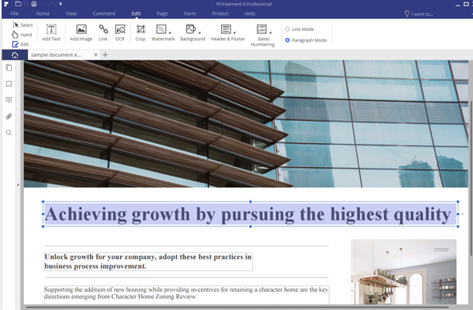Click the 'I want to...' search box

pos(419,14)
